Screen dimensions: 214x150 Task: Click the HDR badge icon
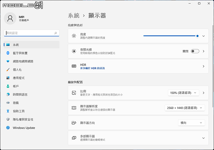tap(74, 66)
